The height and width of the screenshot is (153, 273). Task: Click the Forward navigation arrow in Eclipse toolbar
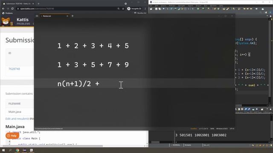tap(256, 8)
